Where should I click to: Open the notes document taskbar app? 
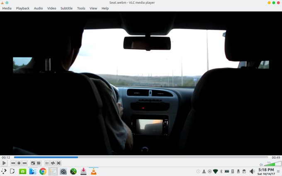(53, 171)
